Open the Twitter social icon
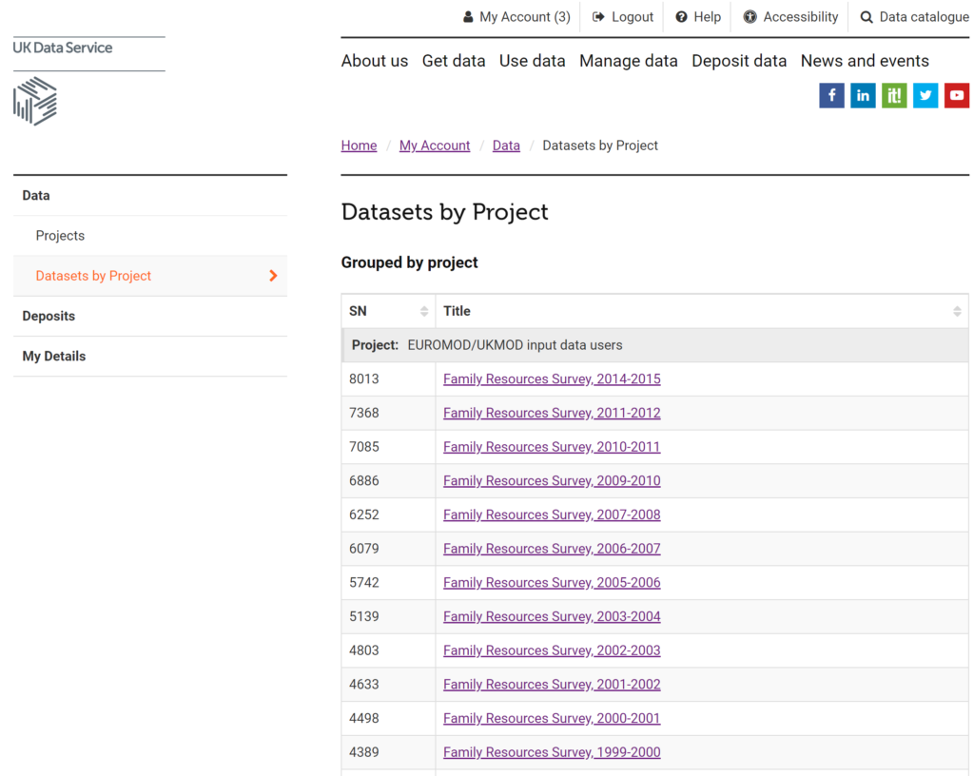Screen dimensions: 974x776 pyautogui.click(x=925, y=95)
